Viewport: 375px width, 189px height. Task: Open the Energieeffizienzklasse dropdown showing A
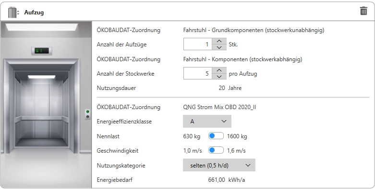pyautogui.click(x=207, y=122)
